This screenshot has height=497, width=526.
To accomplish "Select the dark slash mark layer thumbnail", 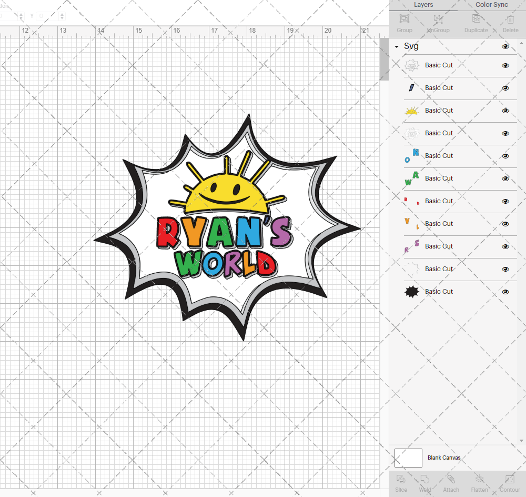I will pyautogui.click(x=412, y=88).
